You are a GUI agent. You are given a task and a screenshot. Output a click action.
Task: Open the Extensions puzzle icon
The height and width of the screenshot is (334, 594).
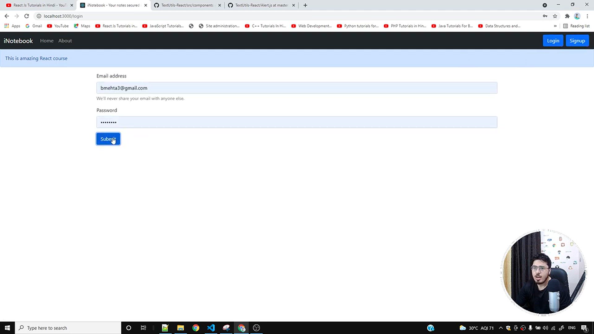click(x=567, y=16)
